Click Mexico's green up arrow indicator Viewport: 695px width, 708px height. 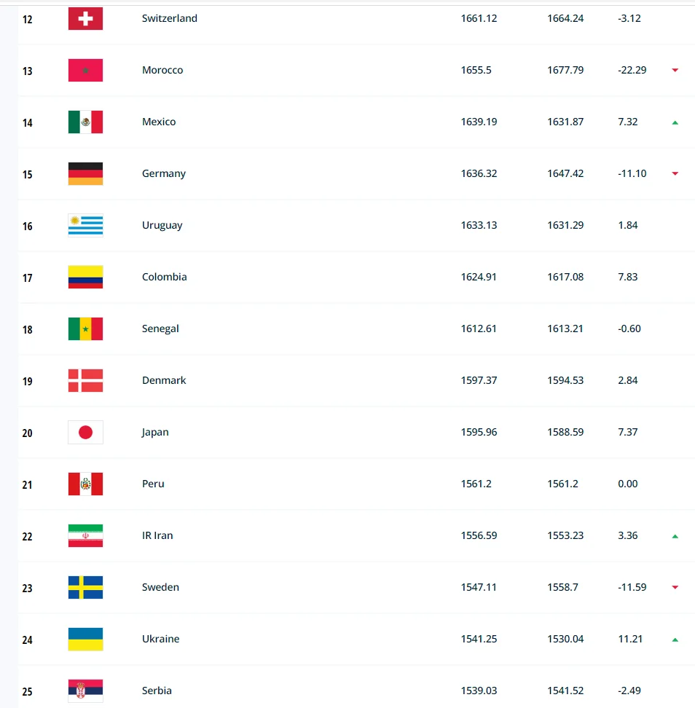pos(675,122)
